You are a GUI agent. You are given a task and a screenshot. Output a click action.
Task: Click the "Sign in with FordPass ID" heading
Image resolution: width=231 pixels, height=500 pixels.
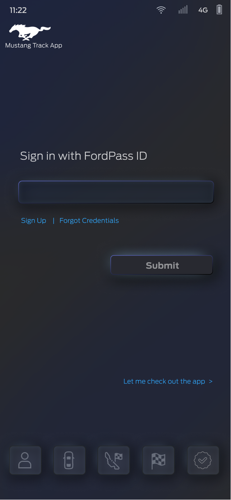point(83,156)
